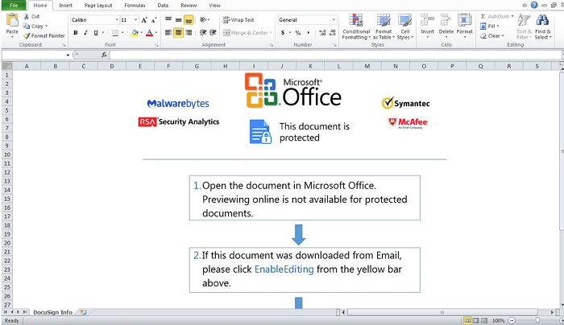Open Conditional Formatting in Styles group
The width and height of the screenshot is (564, 325).
(356, 27)
